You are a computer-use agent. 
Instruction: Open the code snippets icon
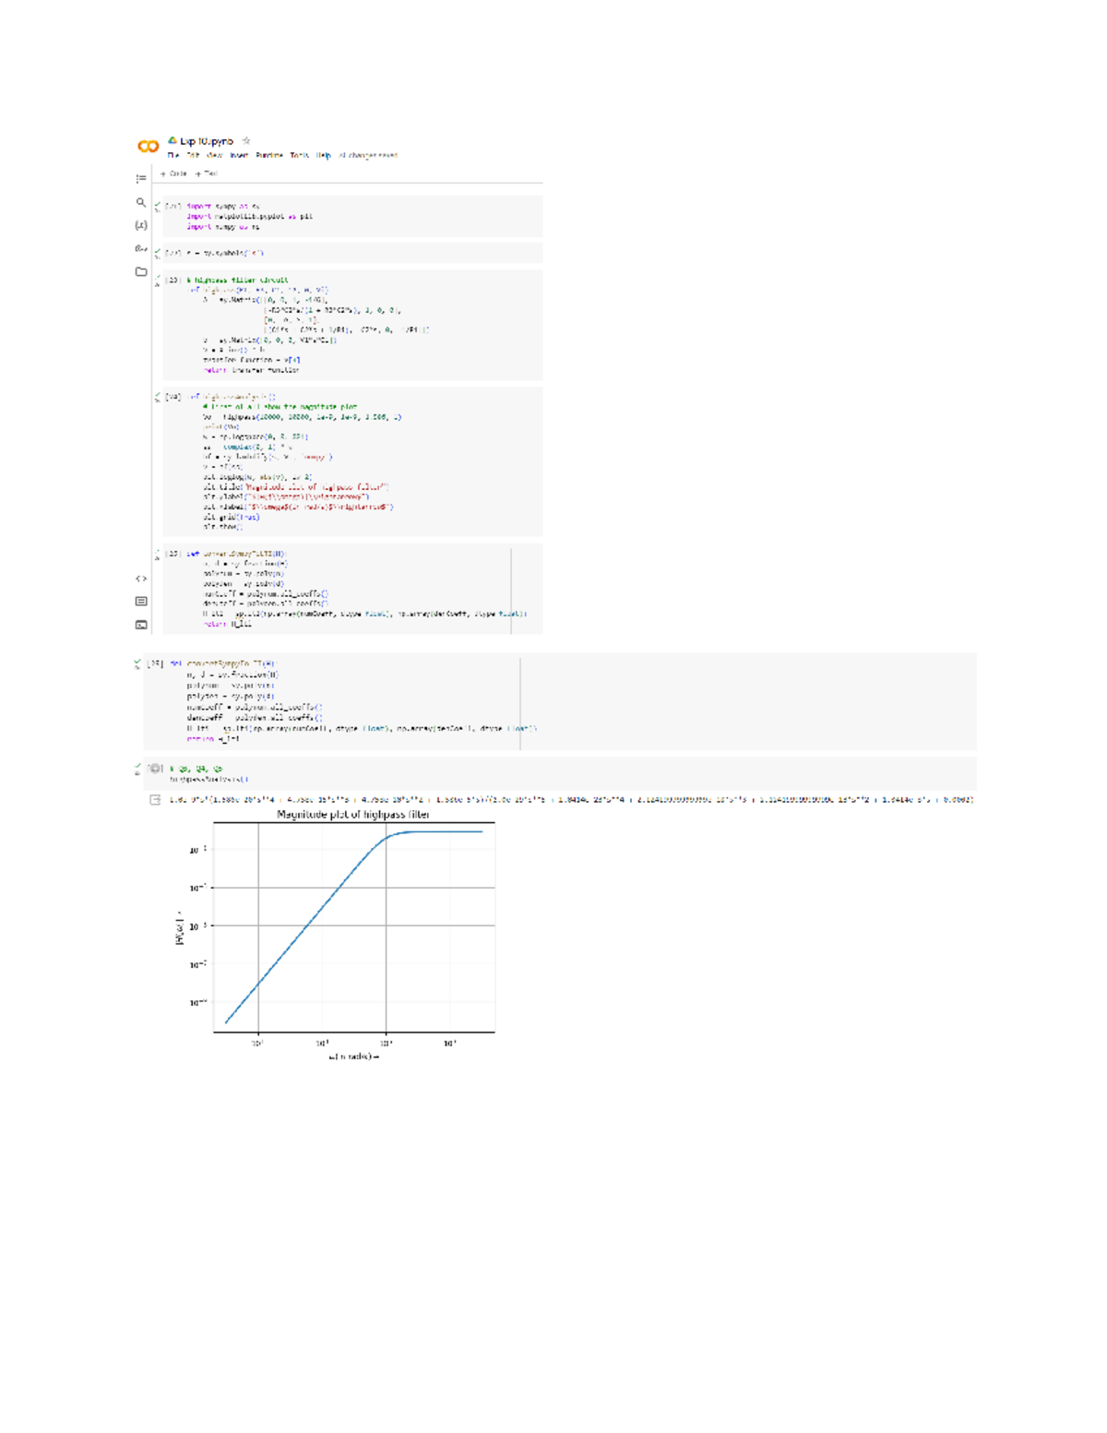click(x=141, y=579)
